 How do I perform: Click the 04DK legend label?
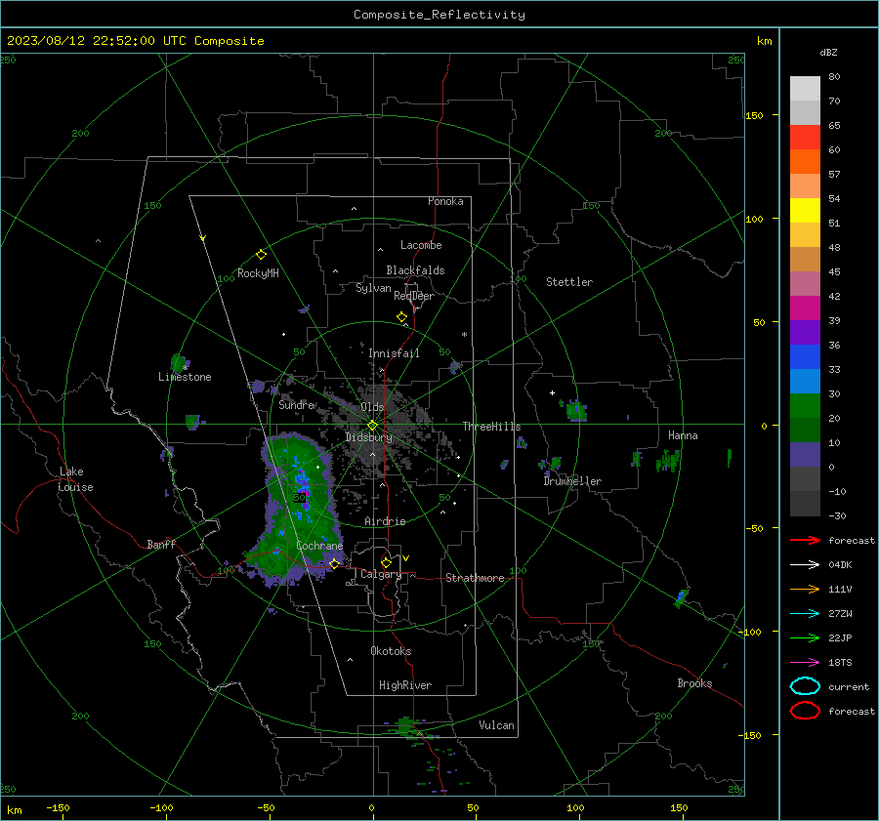click(x=840, y=565)
